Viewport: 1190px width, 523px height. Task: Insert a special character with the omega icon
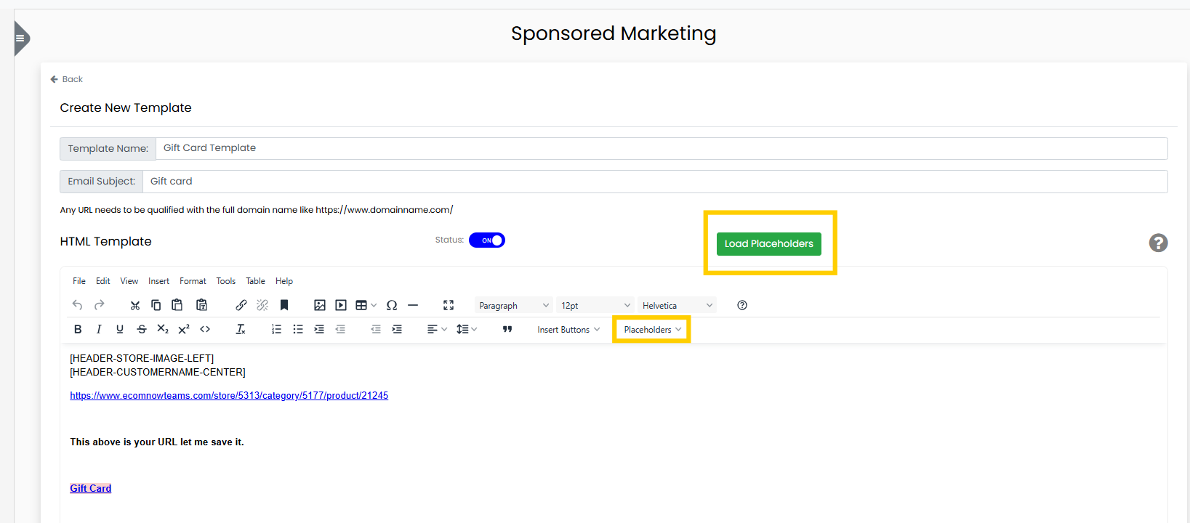coord(392,305)
